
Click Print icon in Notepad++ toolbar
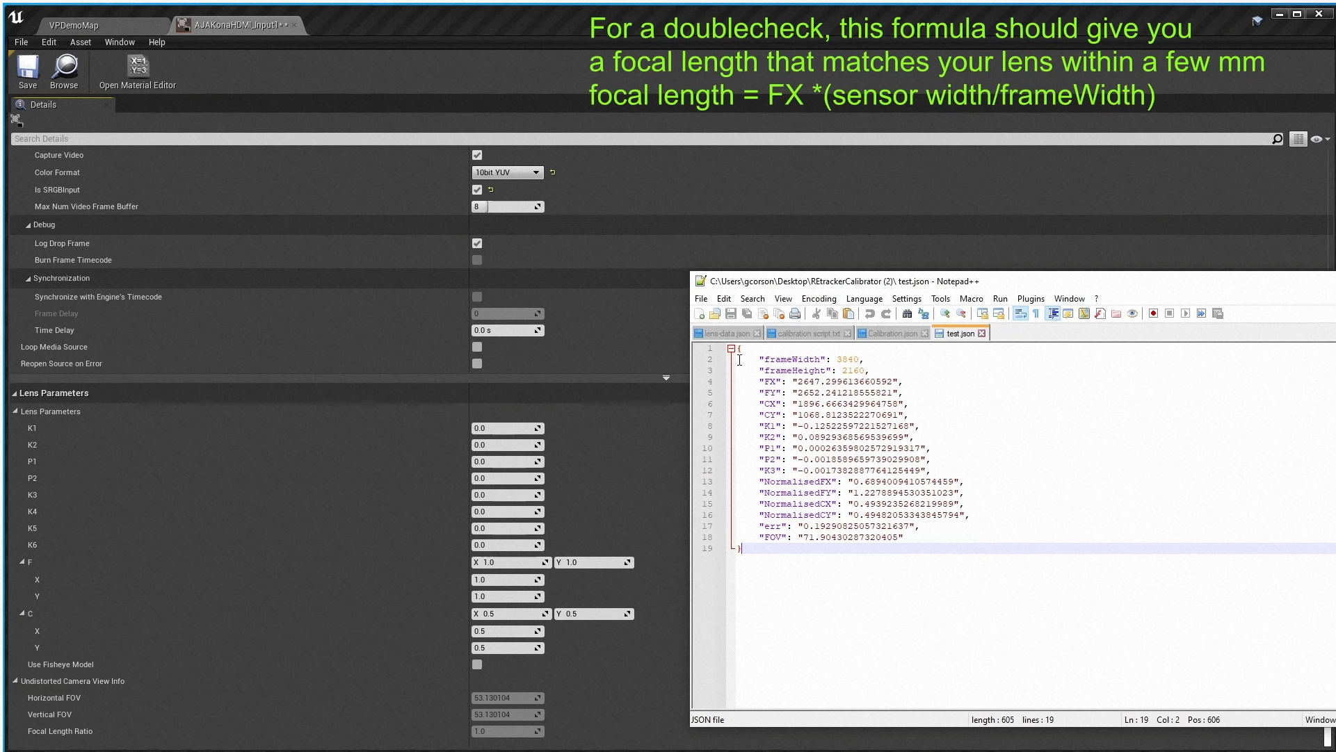(795, 314)
